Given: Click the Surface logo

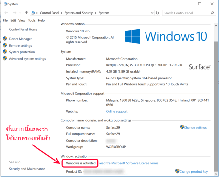Looking at the screenshot, I should click(200, 67).
